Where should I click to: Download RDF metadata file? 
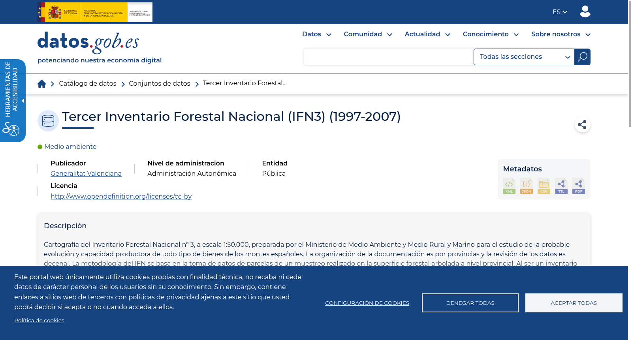coord(579,186)
